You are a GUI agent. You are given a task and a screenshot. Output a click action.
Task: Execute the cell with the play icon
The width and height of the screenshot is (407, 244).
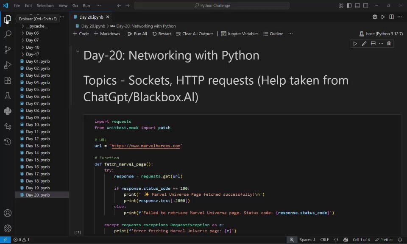[x=355, y=44]
